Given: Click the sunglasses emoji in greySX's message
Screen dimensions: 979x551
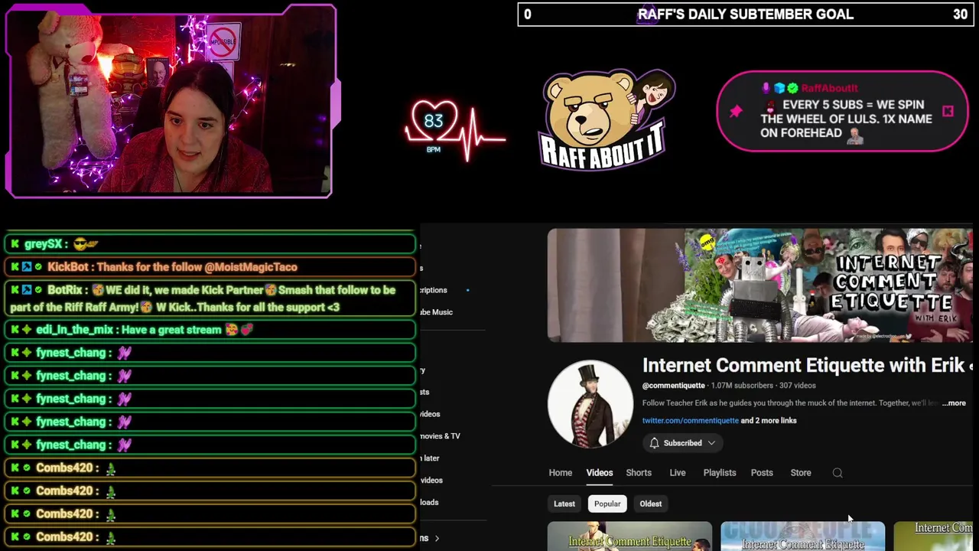Looking at the screenshot, I should pyautogui.click(x=86, y=244).
